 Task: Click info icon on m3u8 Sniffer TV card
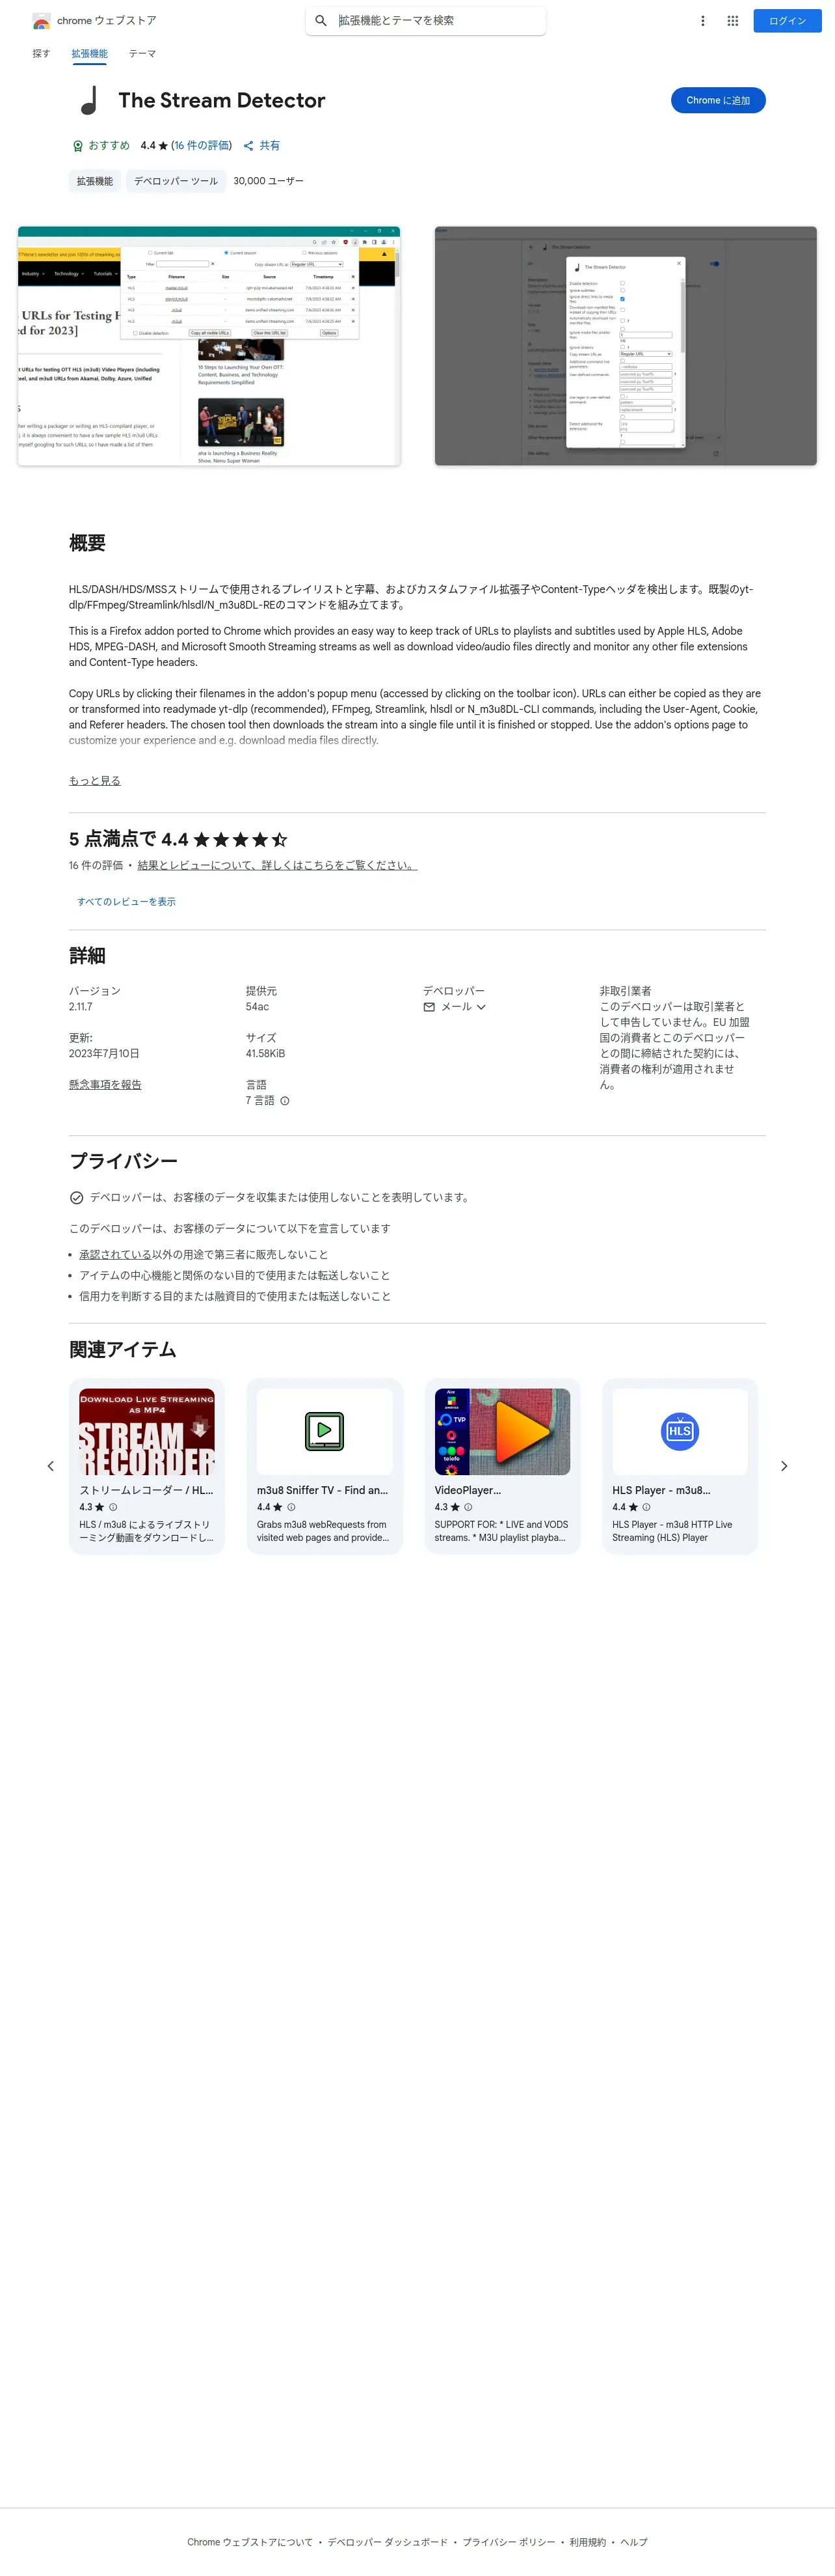tap(291, 1507)
